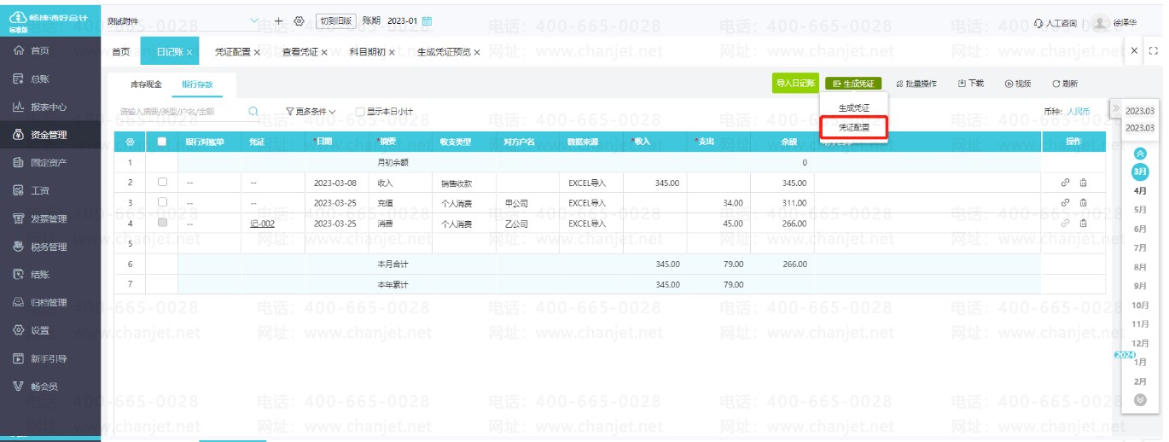The width and height of the screenshot is (1169, 442).
Task: Switch to the 科目期初 page tab
Action: pyautogui.click(x=367, y=52)
